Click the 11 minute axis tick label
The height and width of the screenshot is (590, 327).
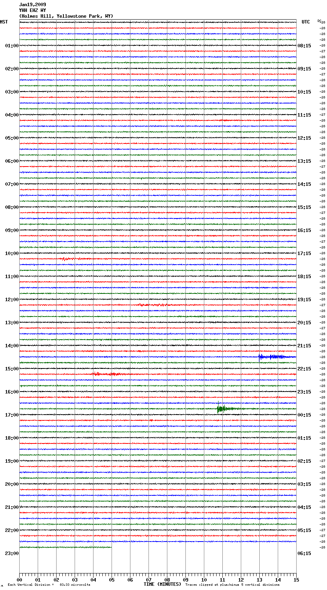tap(222, 580)
